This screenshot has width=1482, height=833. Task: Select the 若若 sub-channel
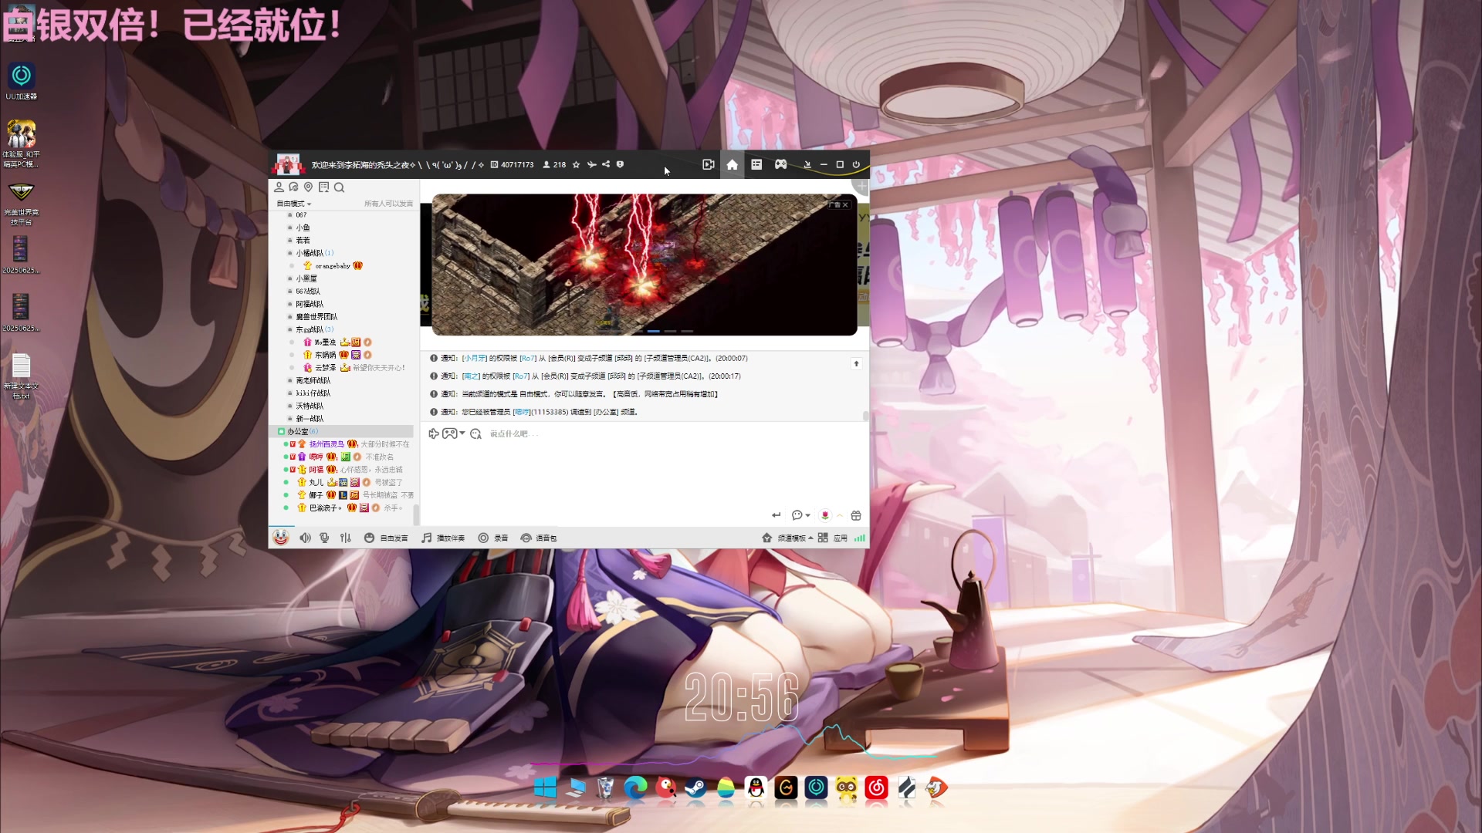(x=303, y=241)
